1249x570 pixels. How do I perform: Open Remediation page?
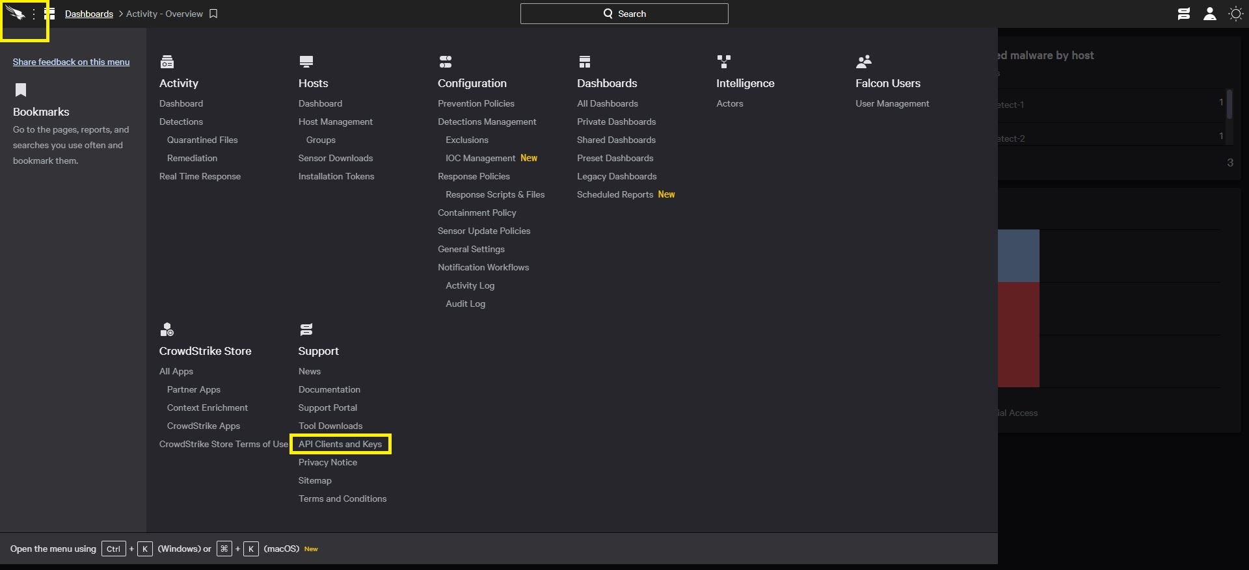pos(192,158)
